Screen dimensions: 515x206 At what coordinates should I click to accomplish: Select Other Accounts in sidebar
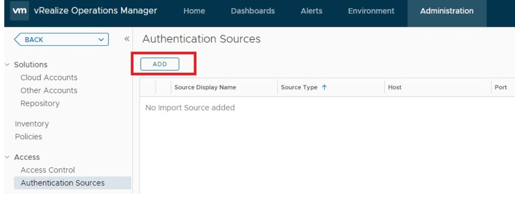(49, 90)
